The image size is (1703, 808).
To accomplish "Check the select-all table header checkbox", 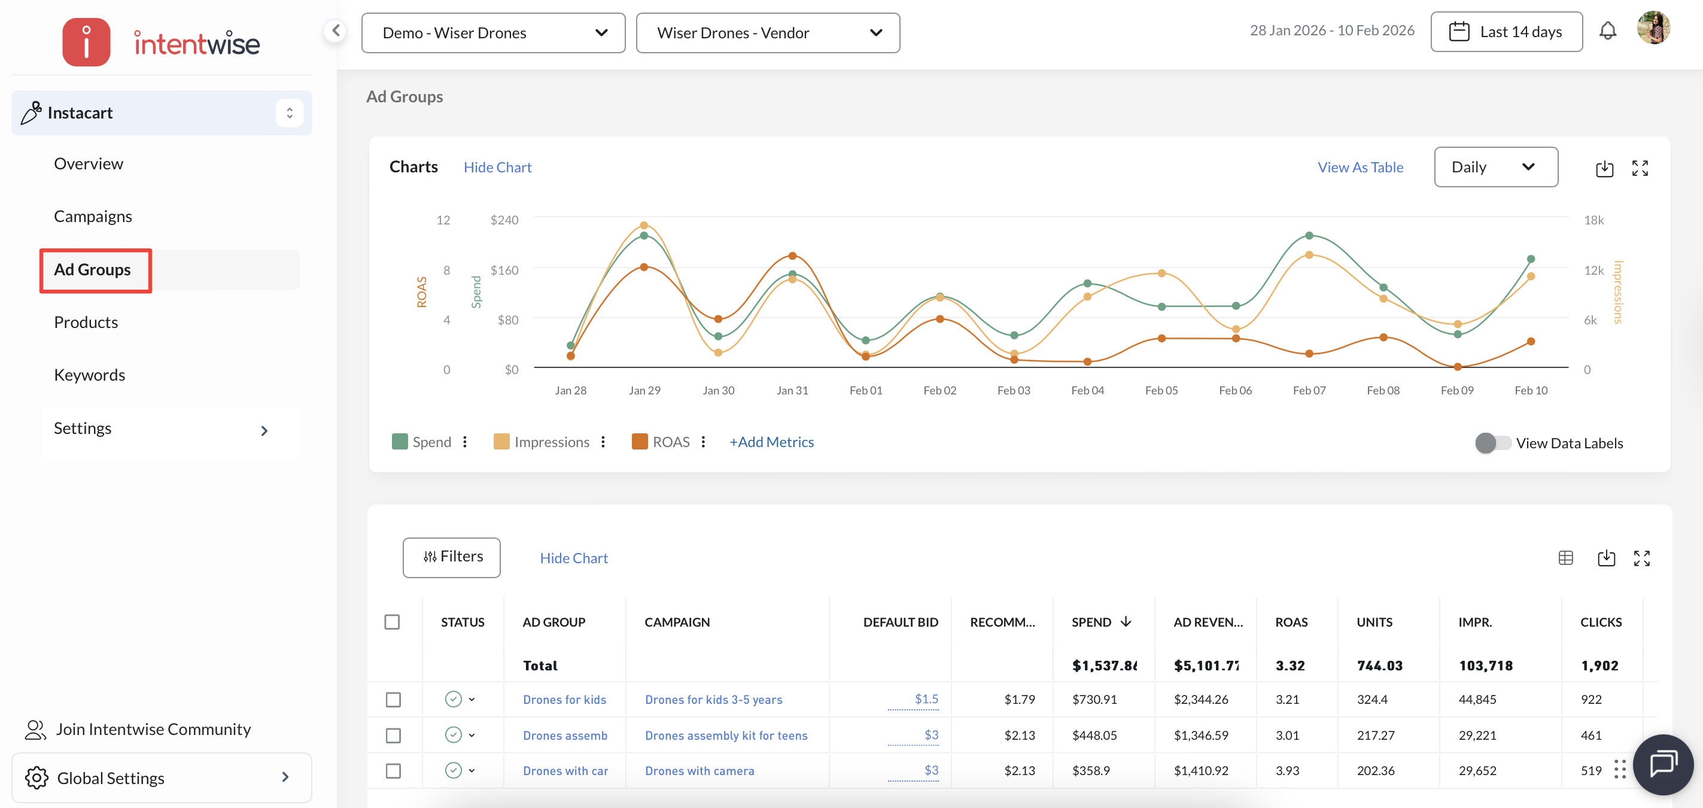I will pos(392,622).
